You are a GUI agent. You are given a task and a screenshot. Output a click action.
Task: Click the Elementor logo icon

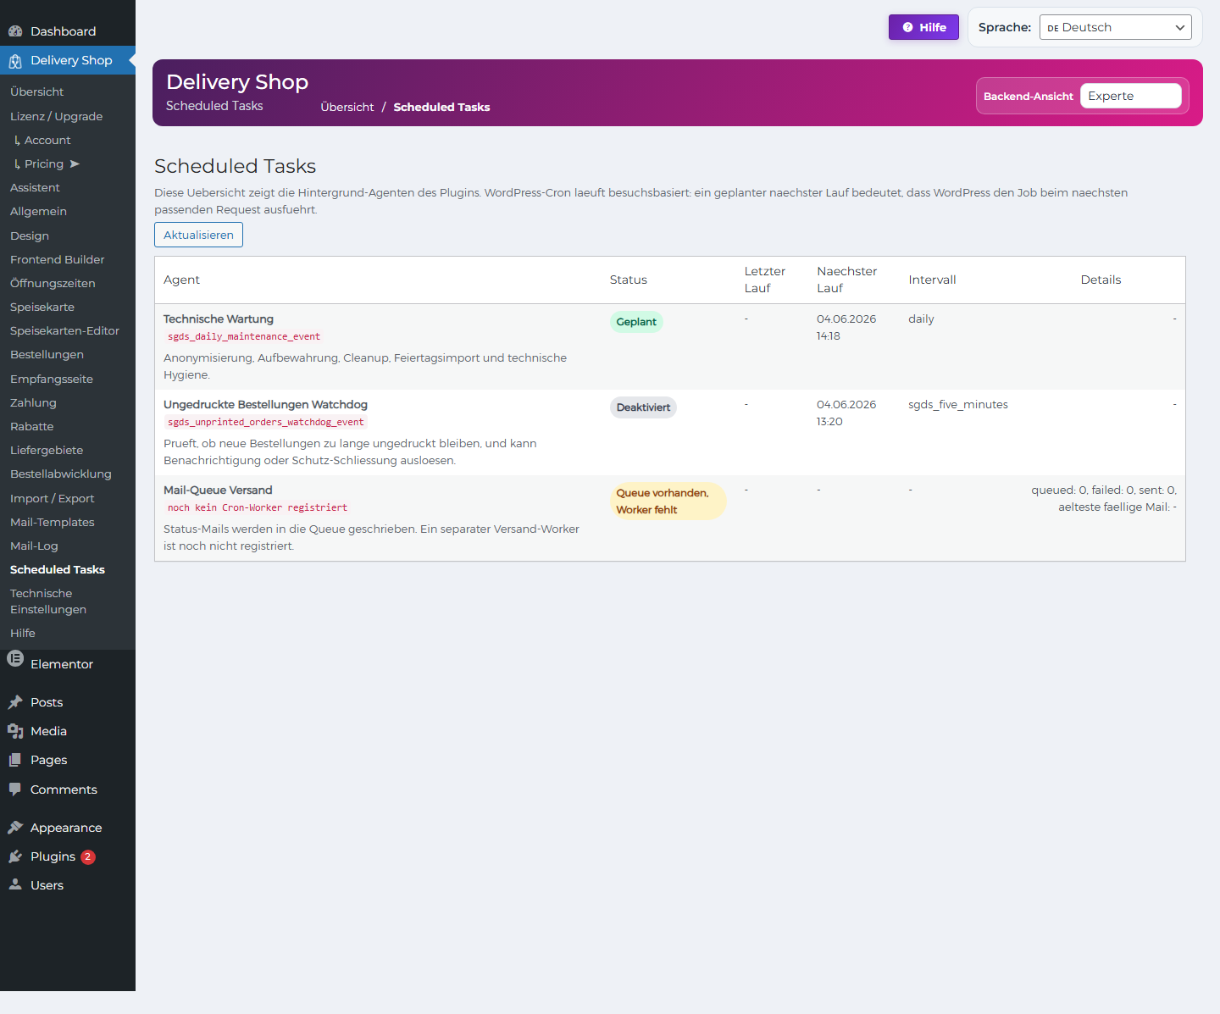point(15,658)
